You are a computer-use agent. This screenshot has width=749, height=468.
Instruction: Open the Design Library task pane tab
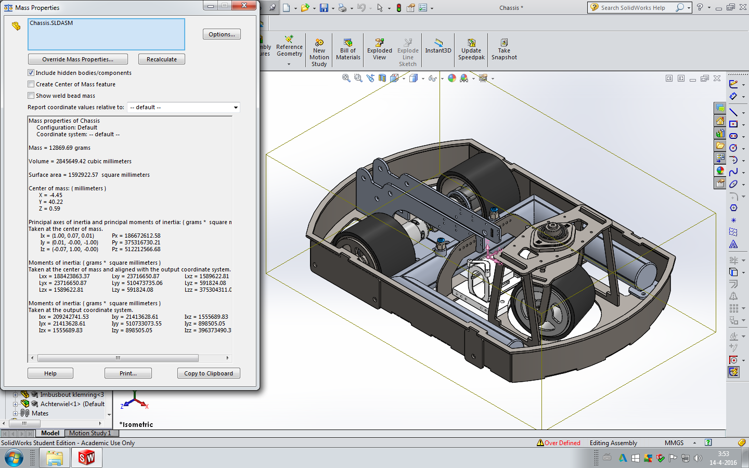(x=720, y=133)
